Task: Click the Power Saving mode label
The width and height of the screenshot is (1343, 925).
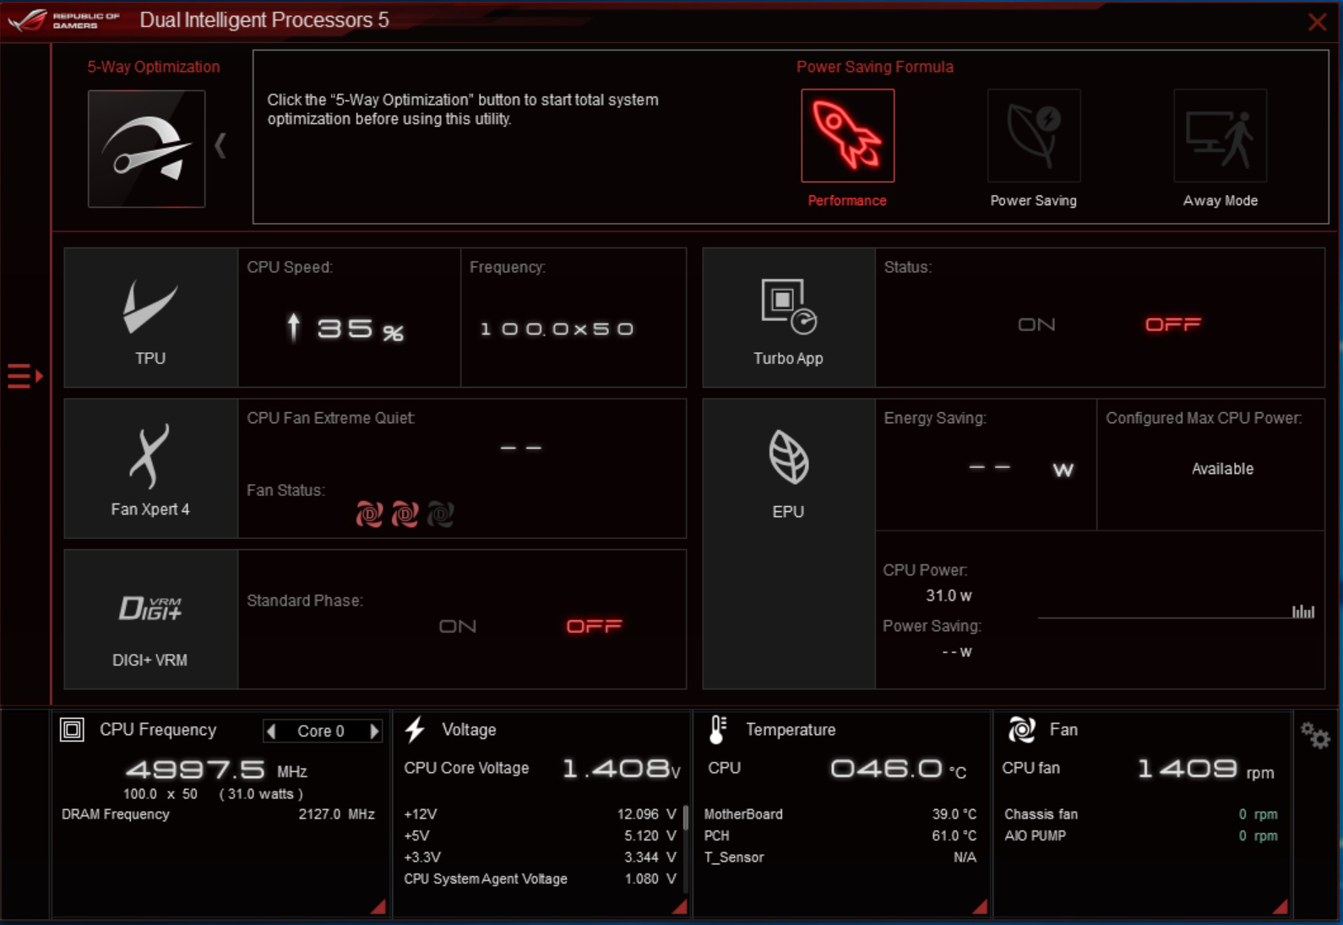Action: click(x=1034, y=200)
